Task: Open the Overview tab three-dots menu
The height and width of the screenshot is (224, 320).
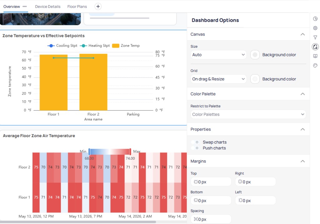Action: tap(25, 7)
